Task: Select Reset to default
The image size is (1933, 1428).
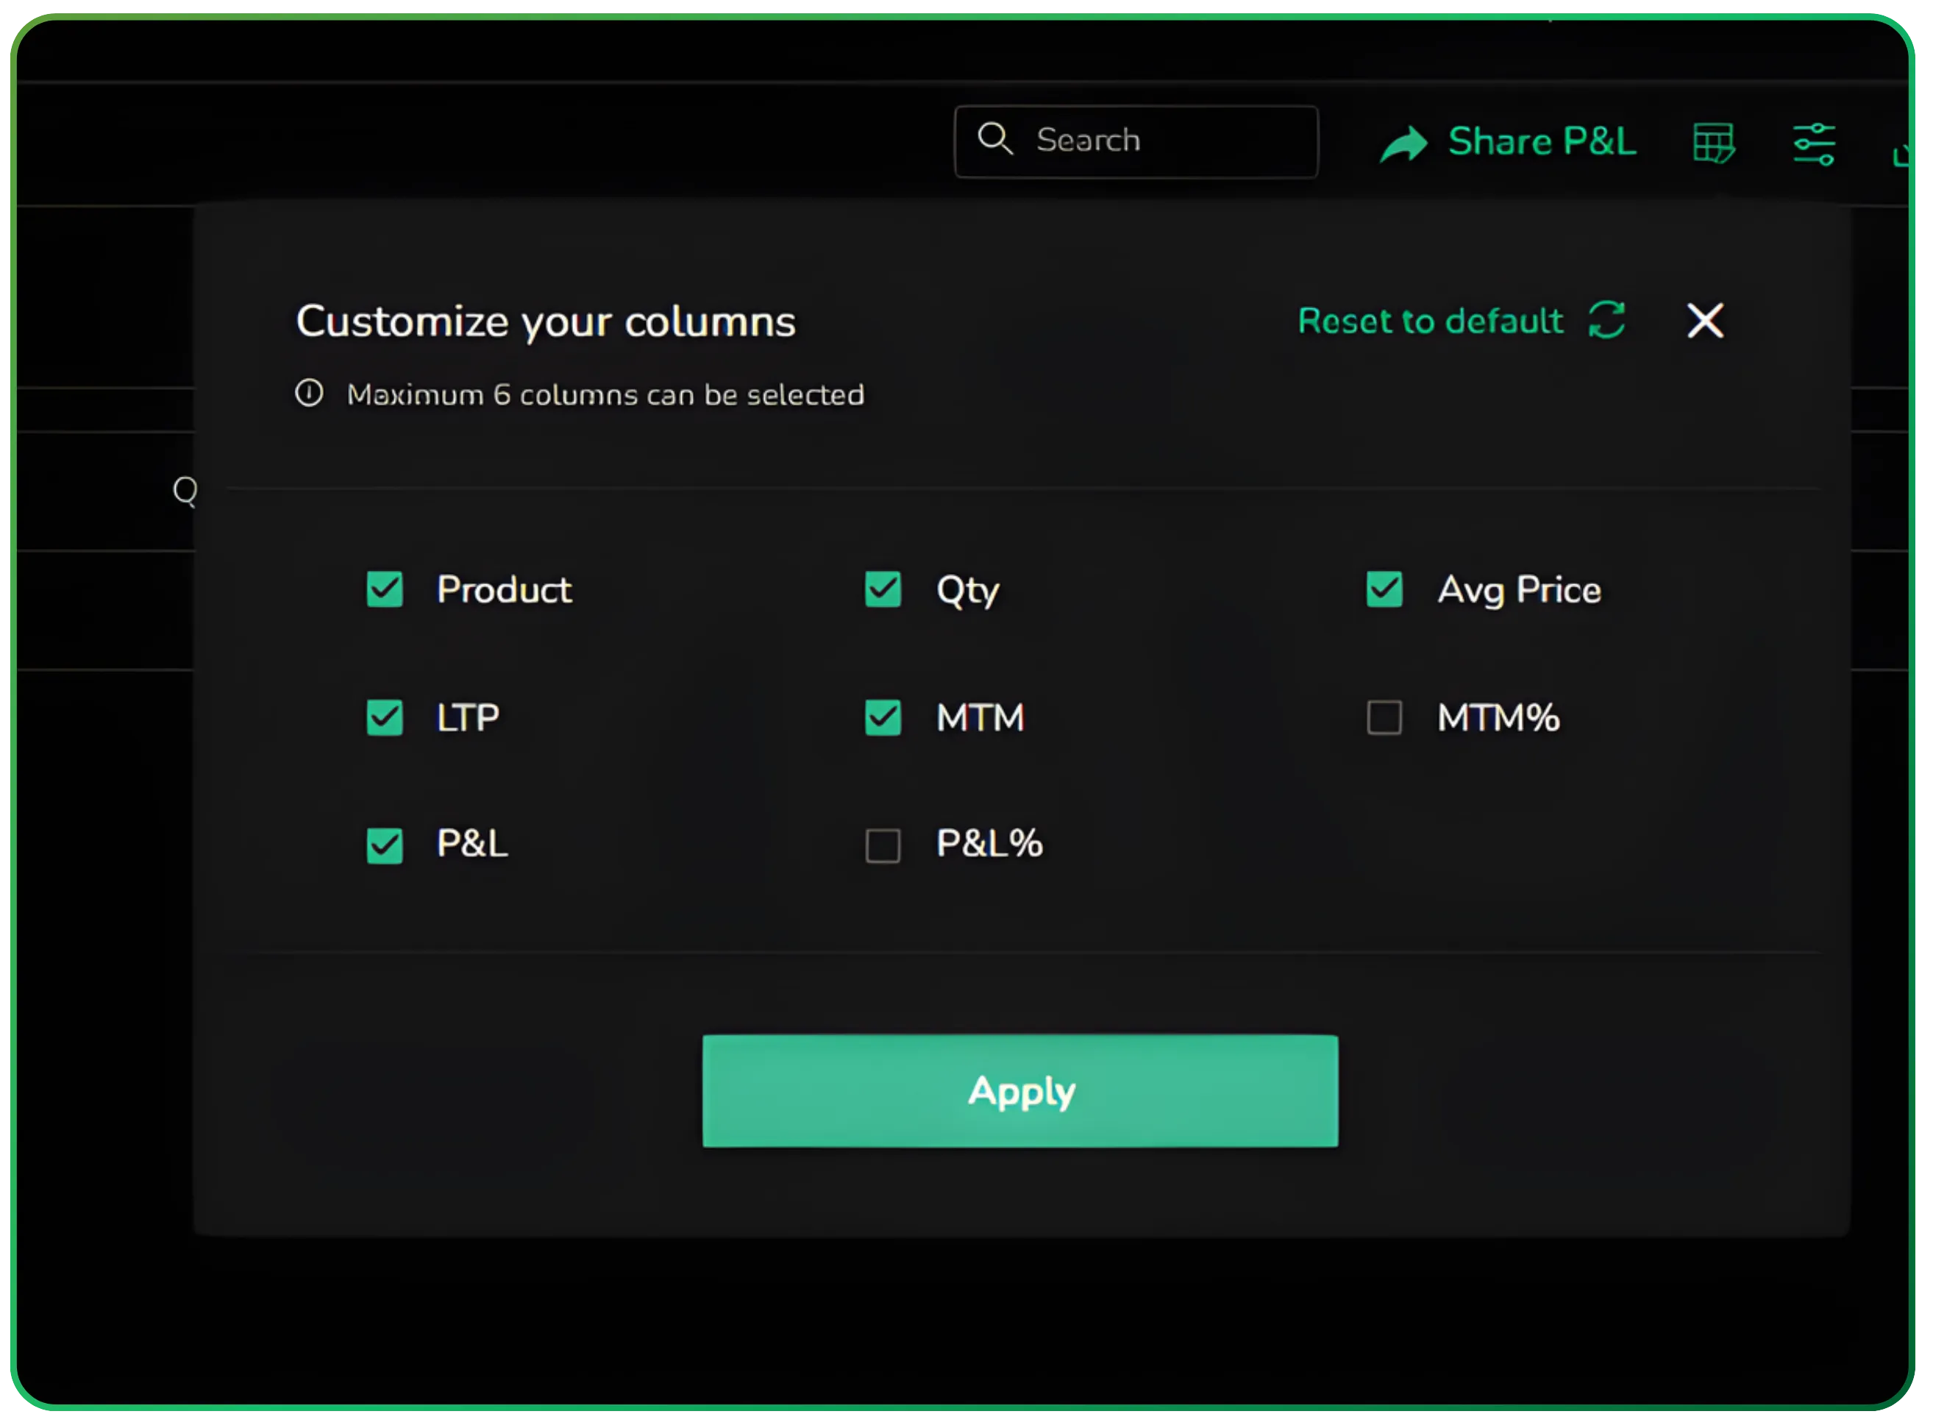Action: tap(1430, 321)
